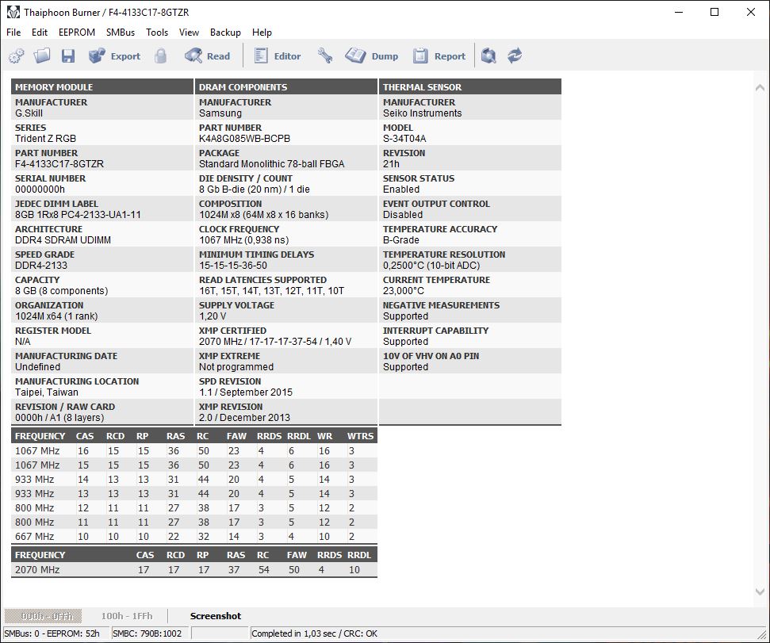Click the Dump toolbar button

(x=371, y=56)
